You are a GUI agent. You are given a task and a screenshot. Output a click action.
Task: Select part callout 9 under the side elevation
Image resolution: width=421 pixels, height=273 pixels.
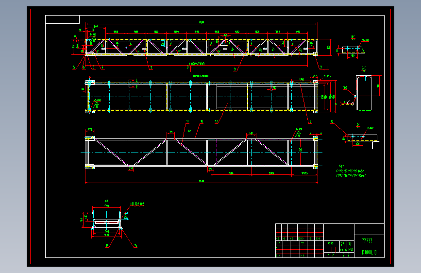coord(235,69)
